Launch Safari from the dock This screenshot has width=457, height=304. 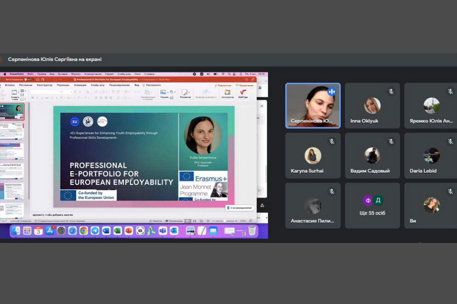[72, 231]
